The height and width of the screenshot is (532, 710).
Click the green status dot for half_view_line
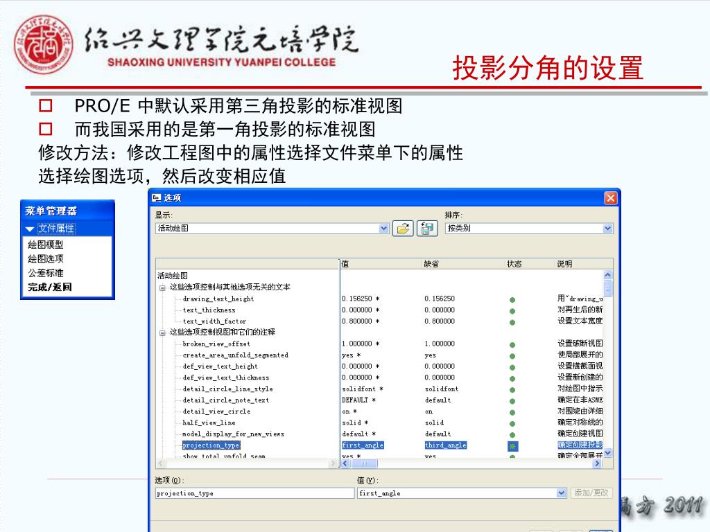tap(512, 424)
